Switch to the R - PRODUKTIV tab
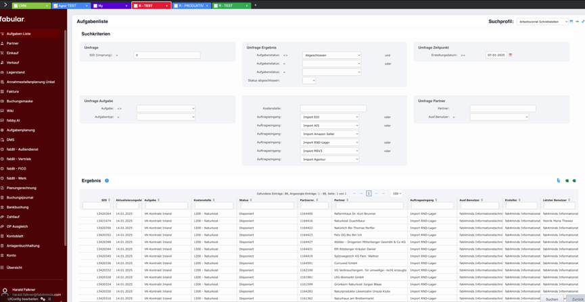This screenshot has width=585, height=302. click(191, 5)
